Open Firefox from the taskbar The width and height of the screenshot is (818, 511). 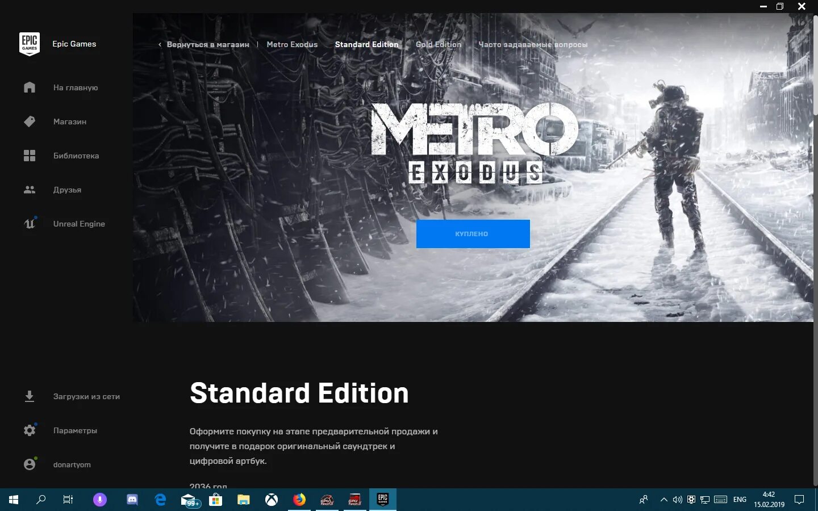click(x=299, y=500)
